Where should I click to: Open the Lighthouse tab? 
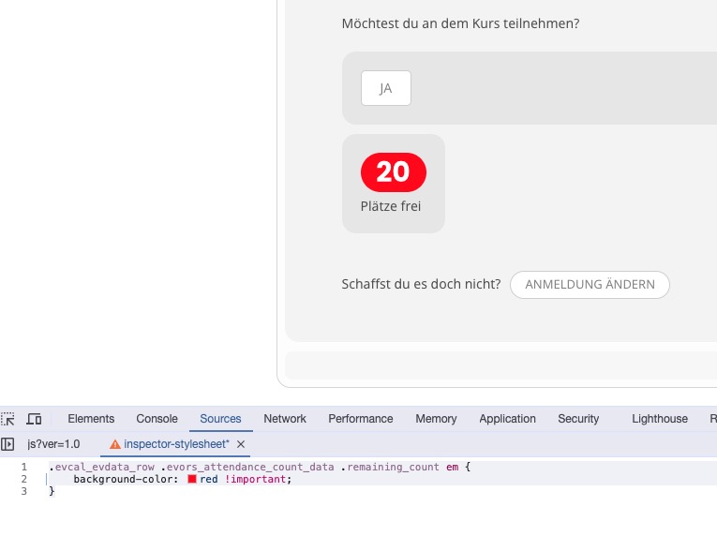(x=660, y=419)
